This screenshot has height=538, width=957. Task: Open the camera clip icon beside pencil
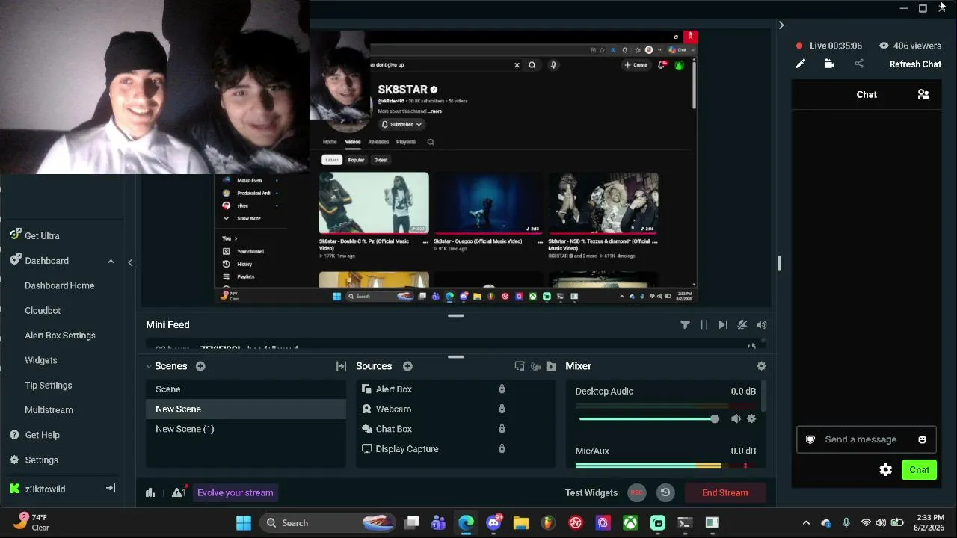pos(829,64)
